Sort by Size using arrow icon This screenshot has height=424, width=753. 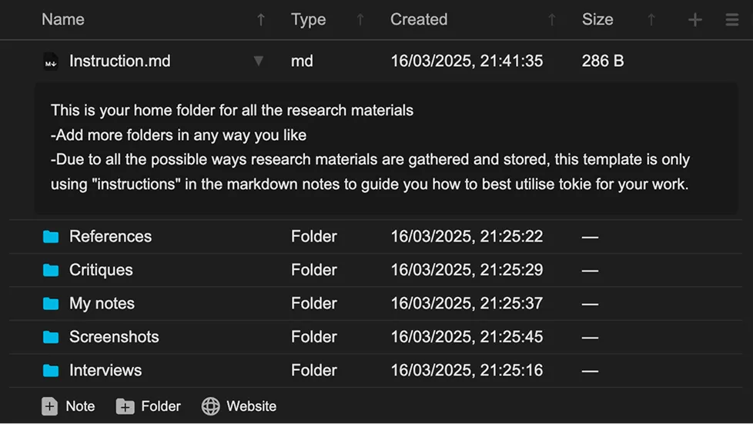(x=651, y=20)
